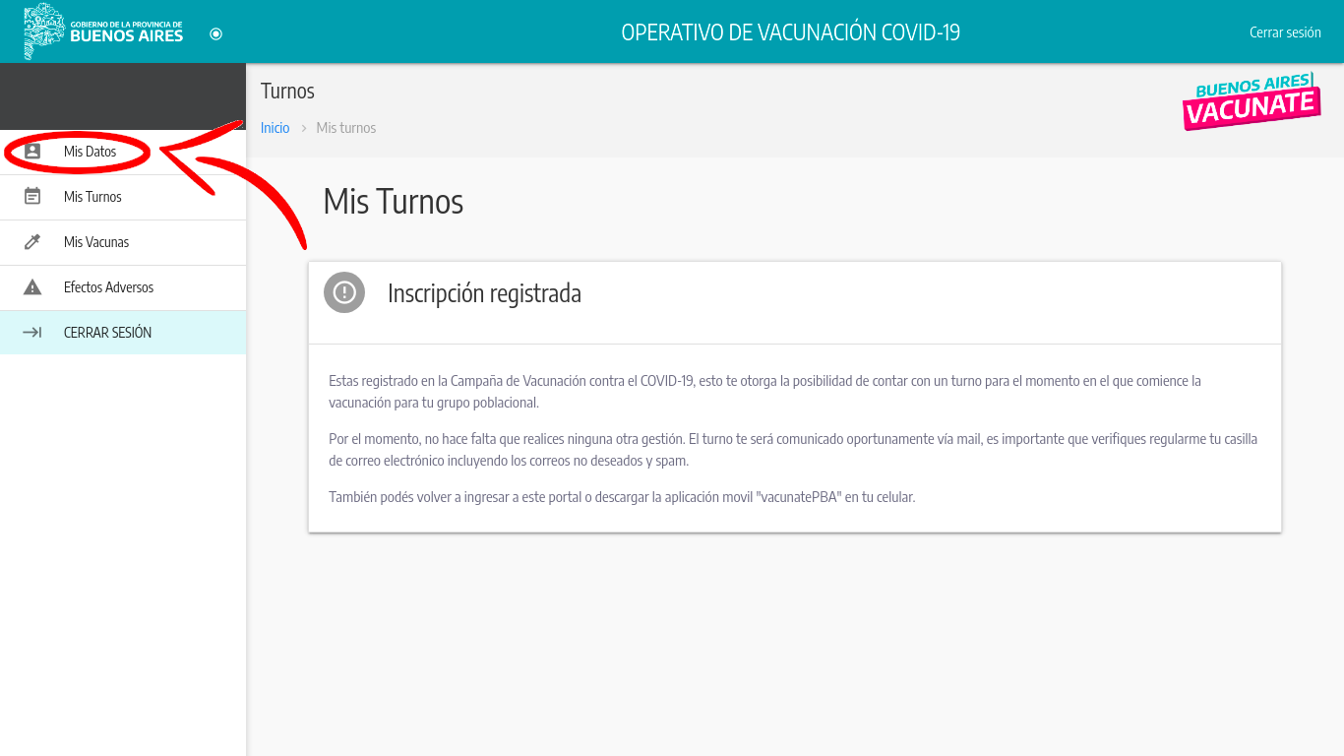Click Cerrar sesión link in top header
1344x756 pixels.
[1285, 32]
